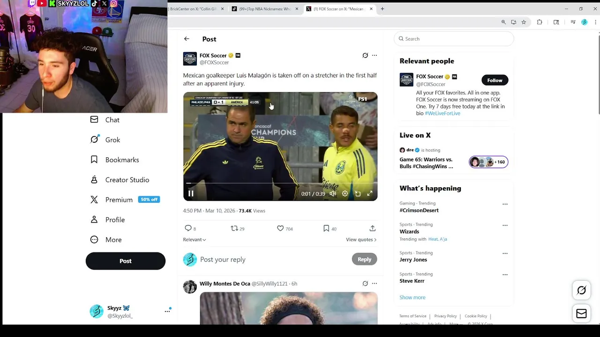Mute the video volume

[x=333, y=193]
